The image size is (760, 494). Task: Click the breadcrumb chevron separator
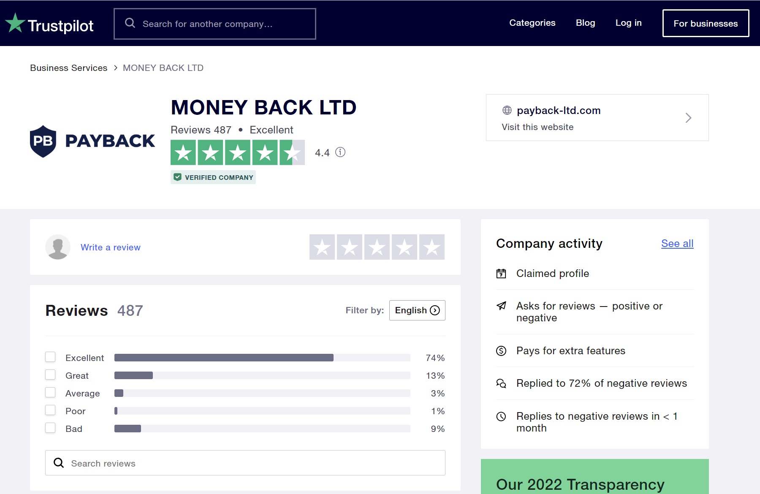(115, 68)
